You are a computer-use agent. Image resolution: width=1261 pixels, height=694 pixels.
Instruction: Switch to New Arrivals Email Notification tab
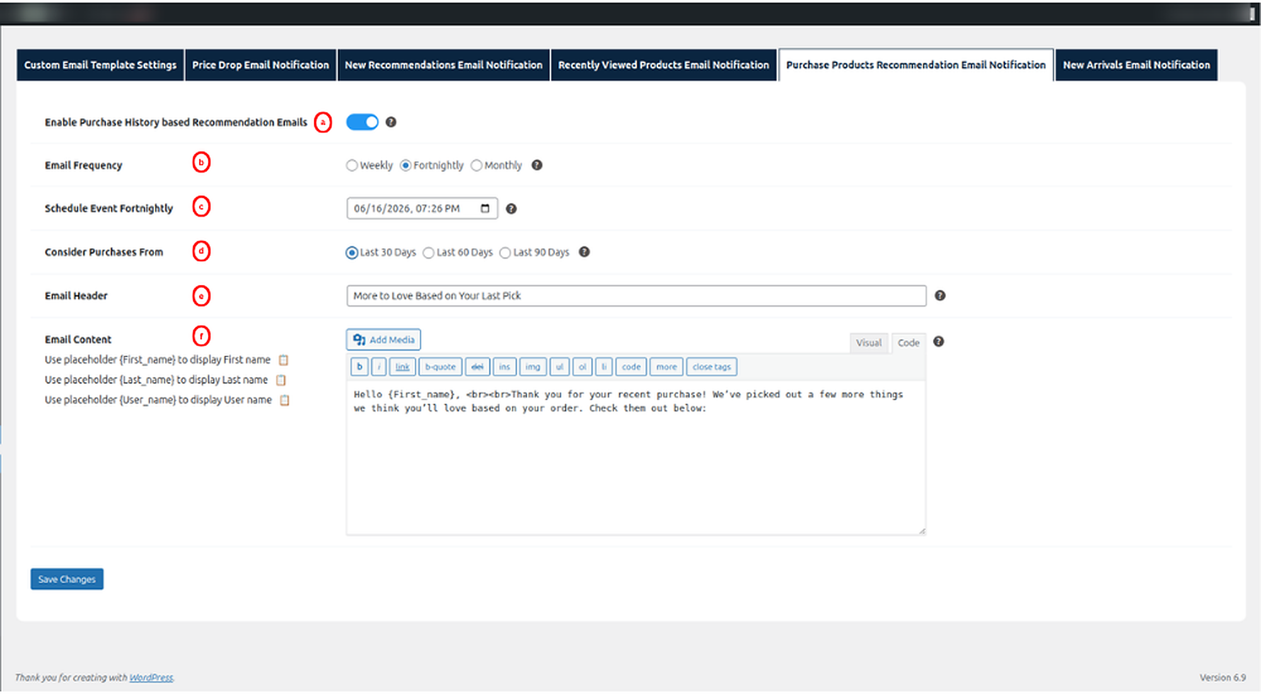(x=1136, y=65)
